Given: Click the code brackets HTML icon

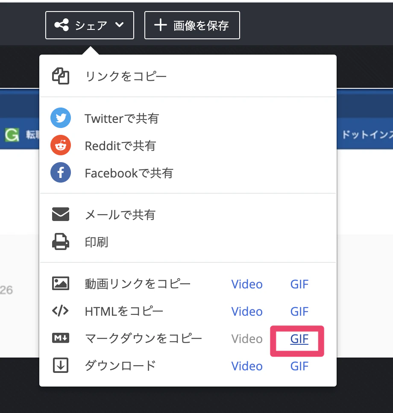Looking at the screenshot, I should (60, 311).
